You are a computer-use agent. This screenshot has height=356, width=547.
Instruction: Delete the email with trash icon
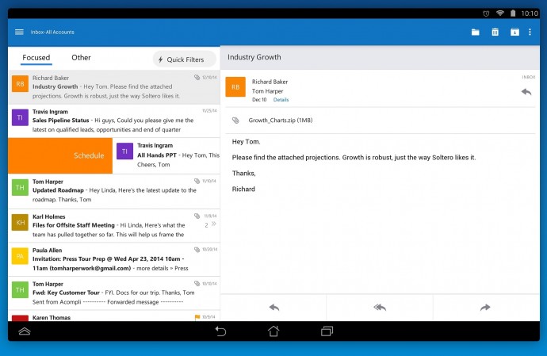pyautogui.click(x=495, y=32)
